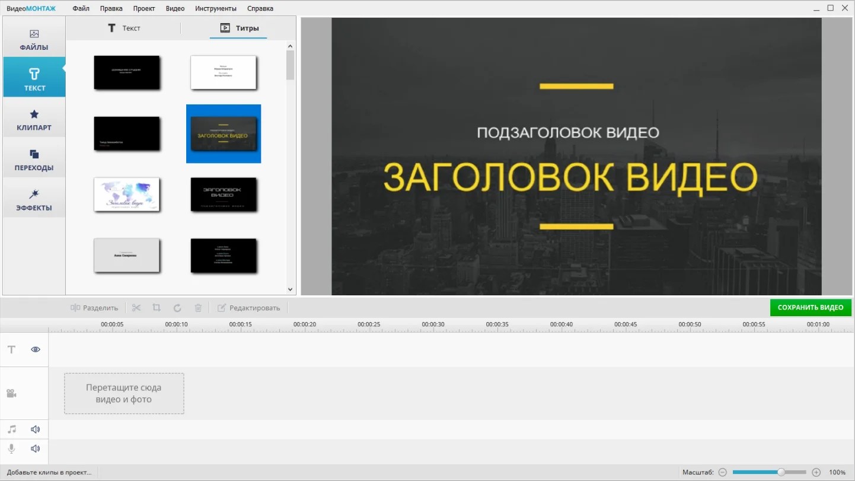
Task: Click the 00:01:00 mark on the timeline ruler
Action: 818,324
